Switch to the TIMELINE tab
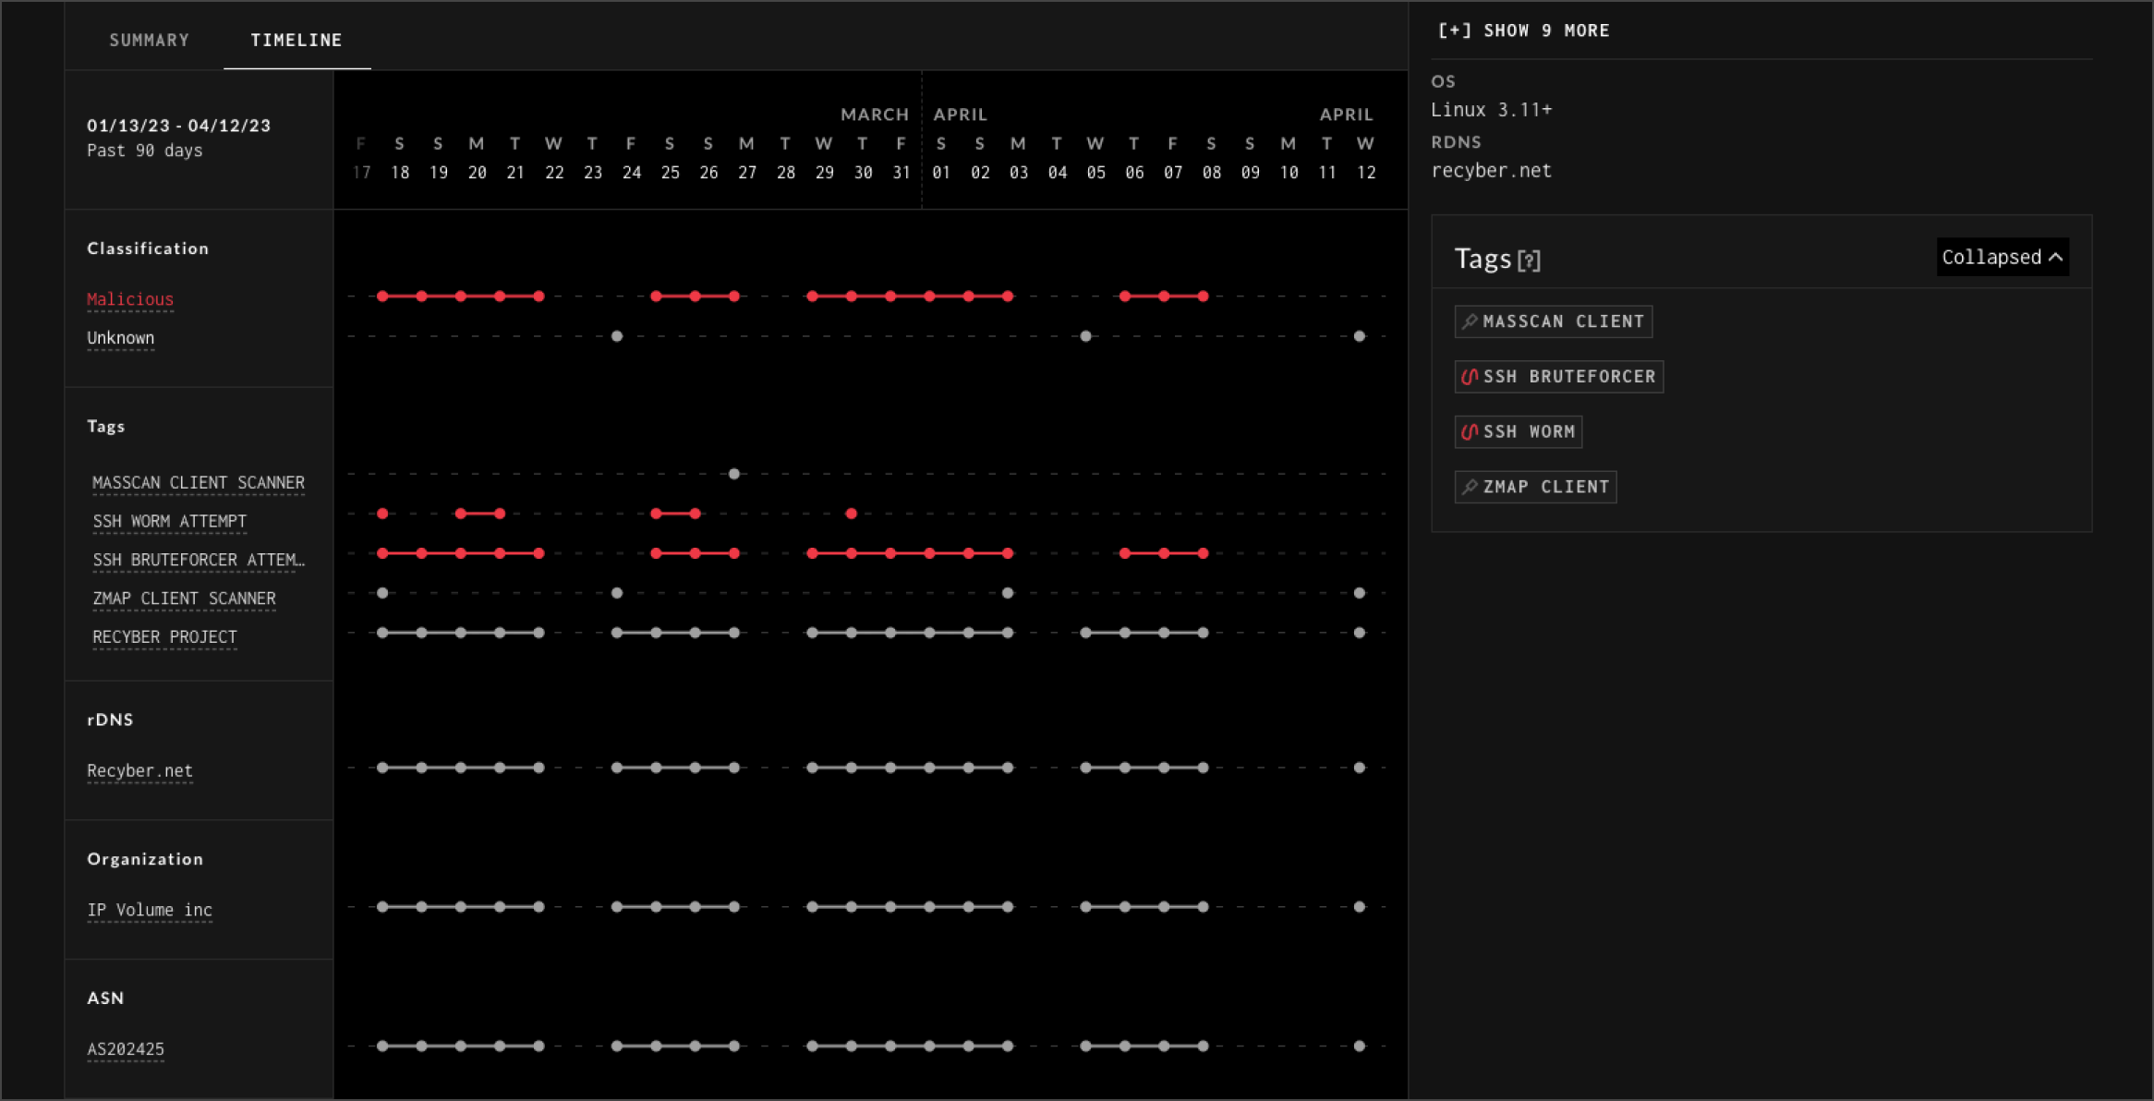 (x=296, y=40)
